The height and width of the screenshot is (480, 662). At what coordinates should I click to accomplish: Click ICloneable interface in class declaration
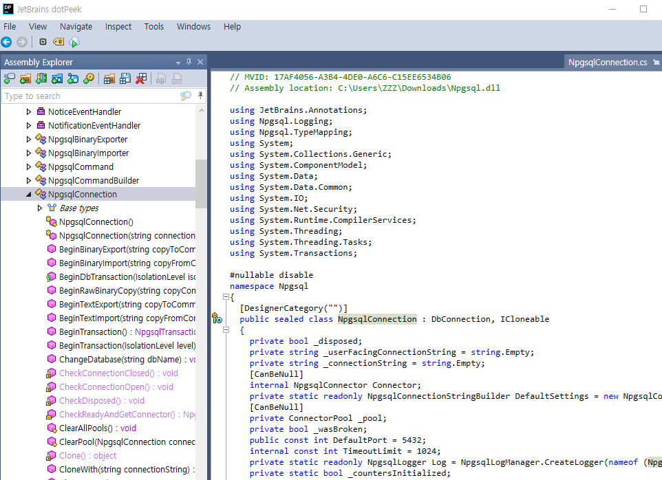(525, 319)
